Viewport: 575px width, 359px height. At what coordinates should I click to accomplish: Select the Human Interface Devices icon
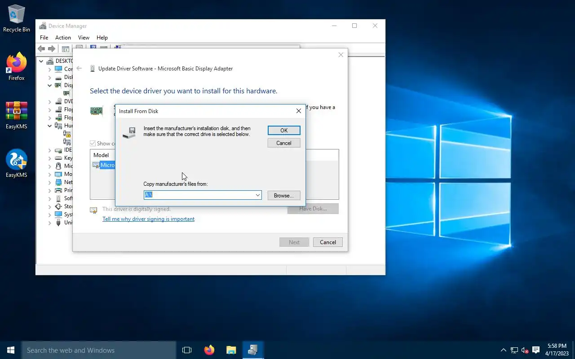[x=58, y=126]
